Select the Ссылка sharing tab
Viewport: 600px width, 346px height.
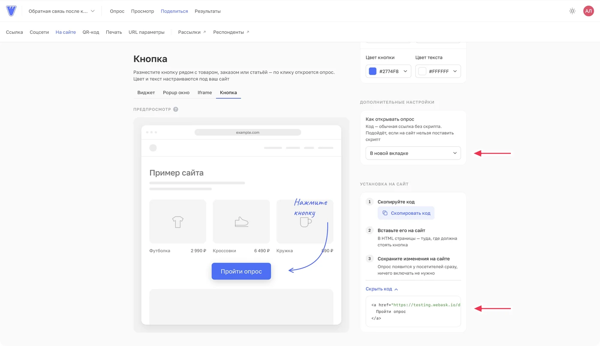point(15,32)
